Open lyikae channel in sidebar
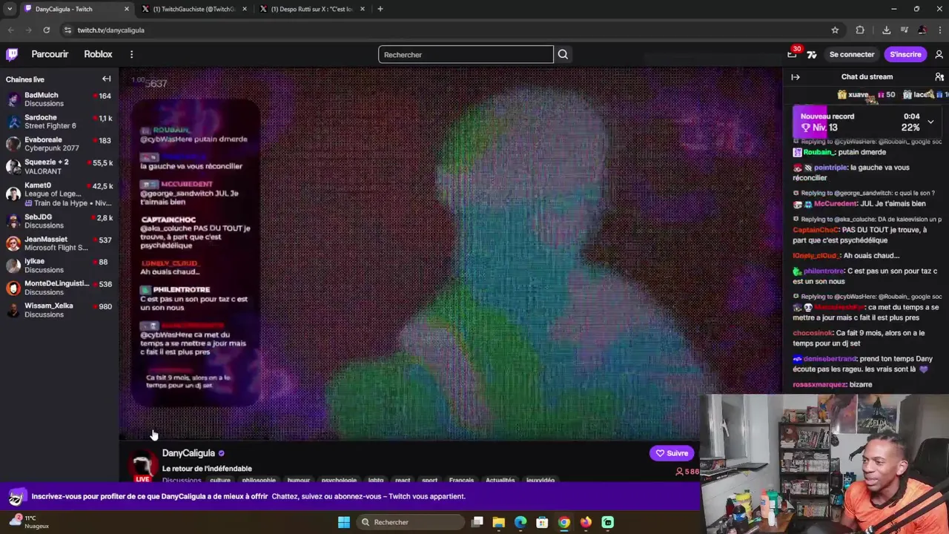949x534 pixels. tap(59, 266)
